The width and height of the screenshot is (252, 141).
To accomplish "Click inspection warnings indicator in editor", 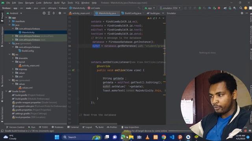I will [152, 18].
